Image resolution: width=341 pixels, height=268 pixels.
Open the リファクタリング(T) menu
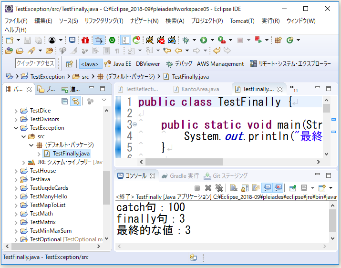click(104, 21)
